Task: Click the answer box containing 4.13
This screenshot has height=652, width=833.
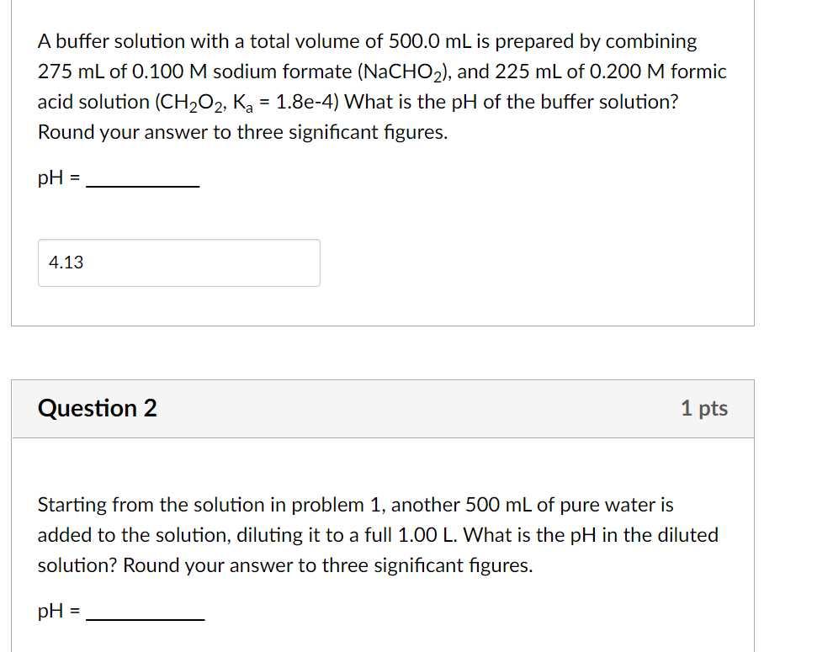Action: point(178,262)
